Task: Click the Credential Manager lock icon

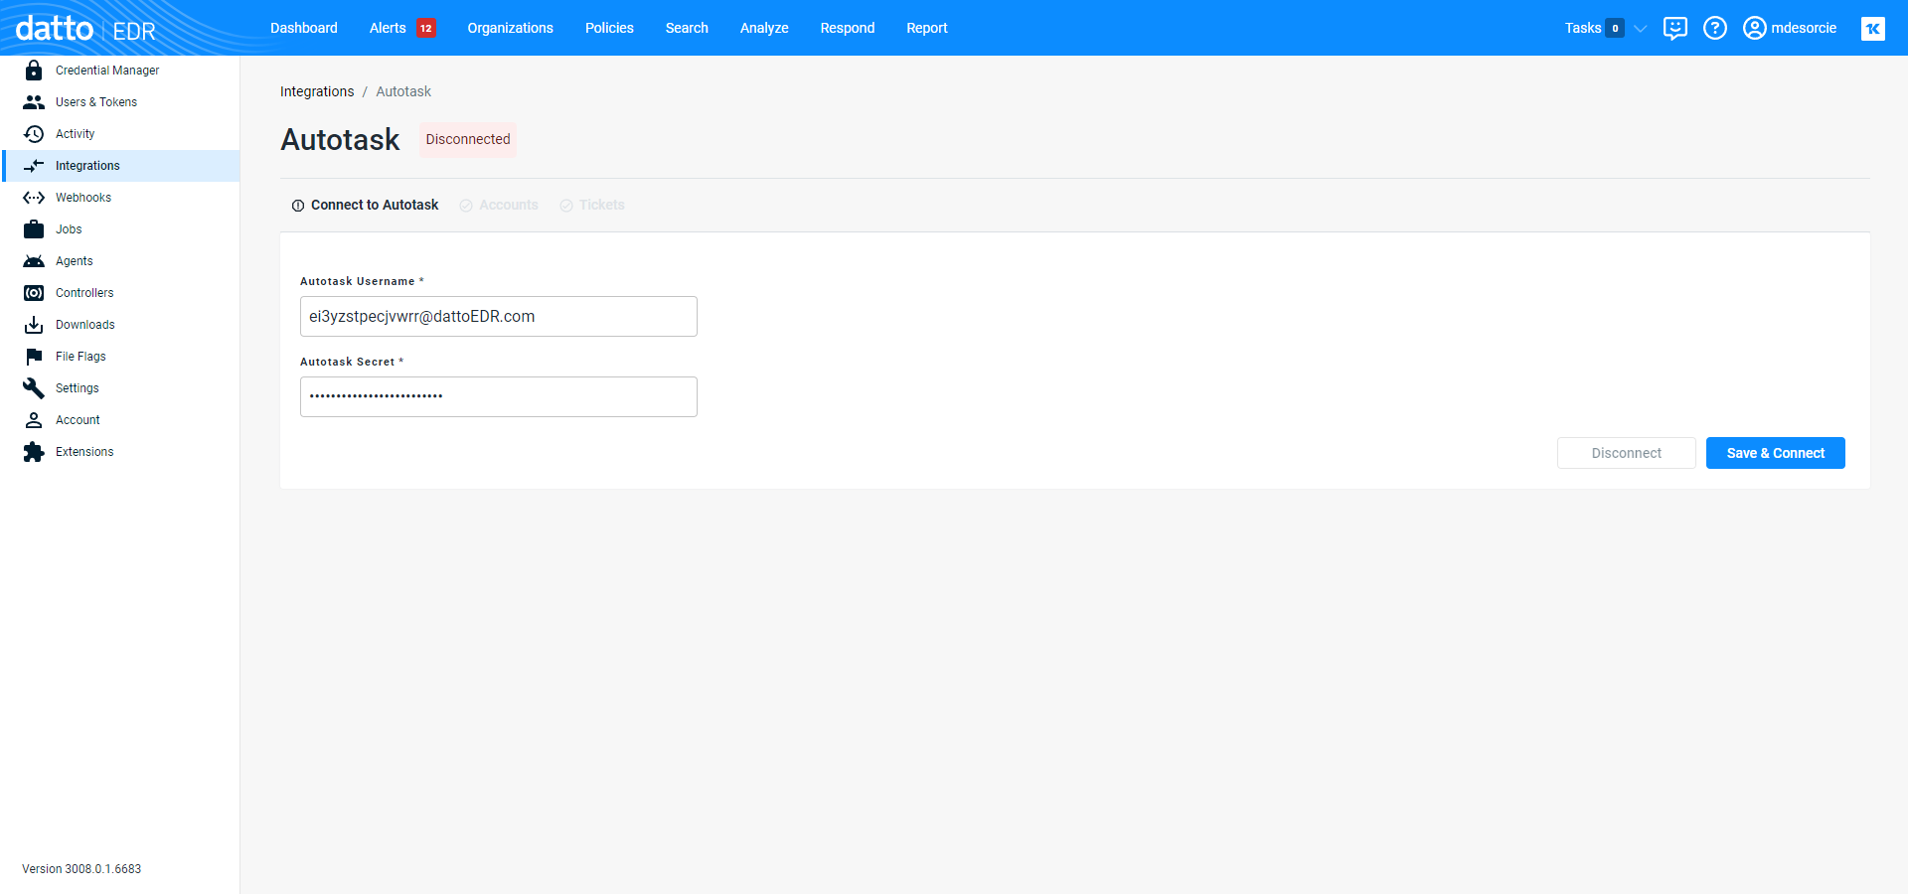Action: [34, 71]
